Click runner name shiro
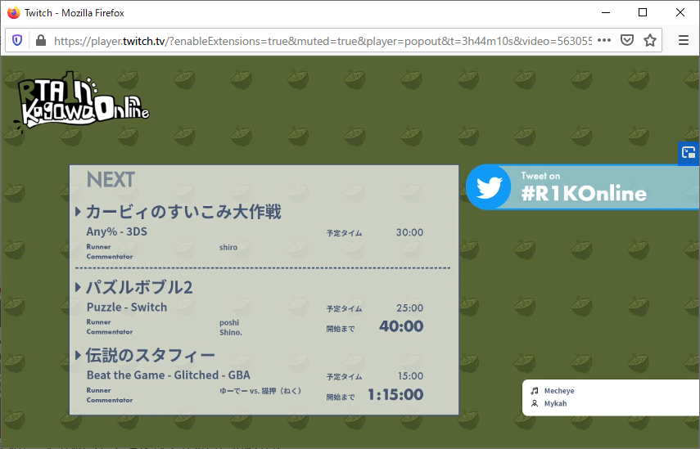This screenshot has height=449, width=700. tap(228, 248)
